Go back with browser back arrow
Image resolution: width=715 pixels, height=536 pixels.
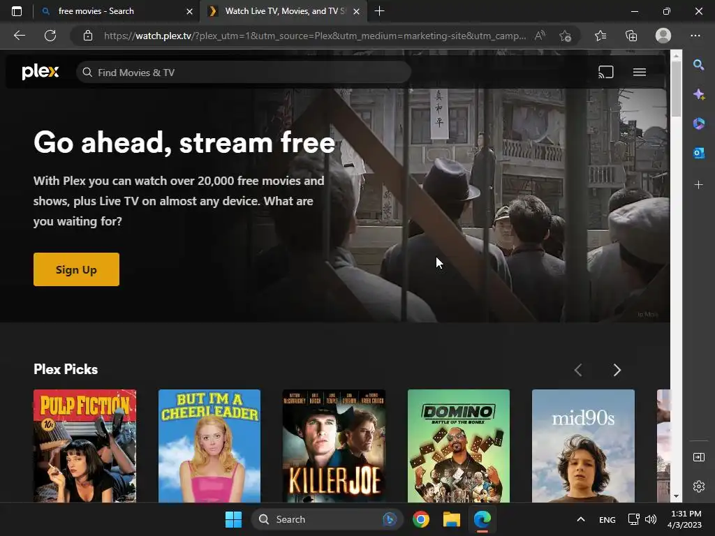click(19, 36)
